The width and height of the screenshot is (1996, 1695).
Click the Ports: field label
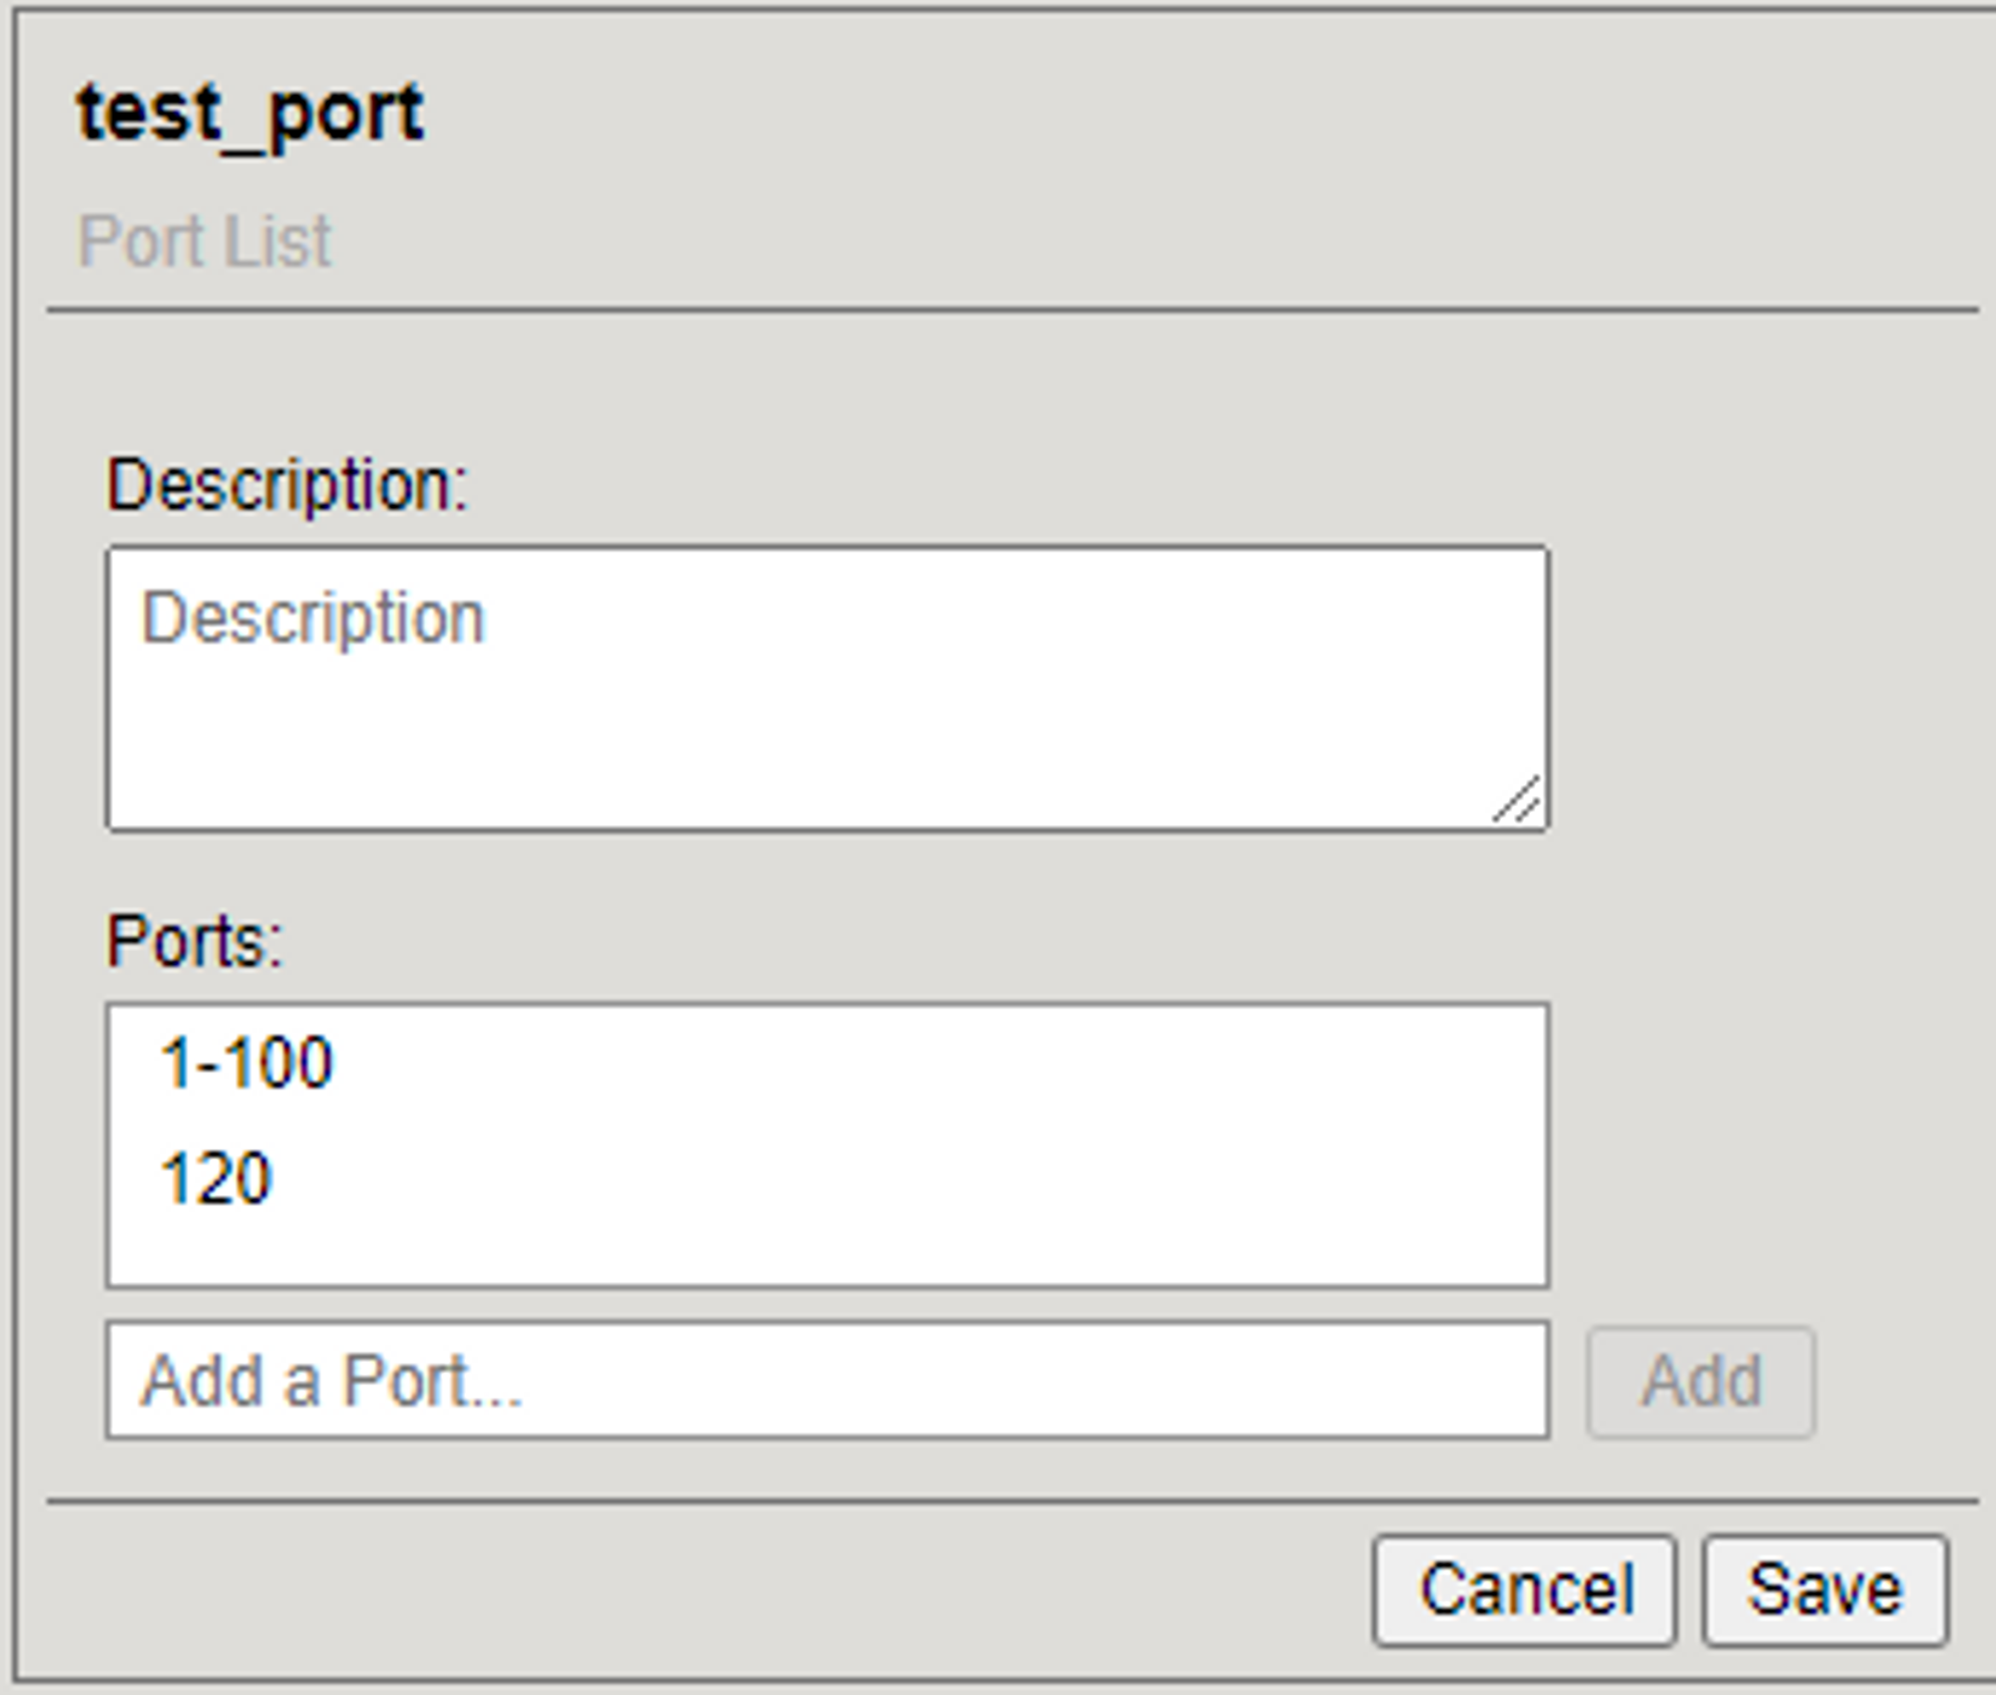196,942
